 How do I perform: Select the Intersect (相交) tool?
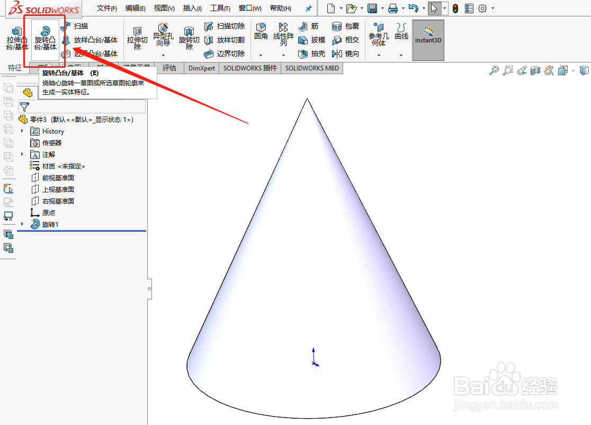[346, 40]
